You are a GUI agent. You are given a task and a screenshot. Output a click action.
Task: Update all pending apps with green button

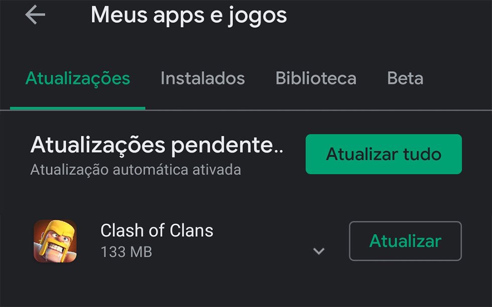coord(384,154)
